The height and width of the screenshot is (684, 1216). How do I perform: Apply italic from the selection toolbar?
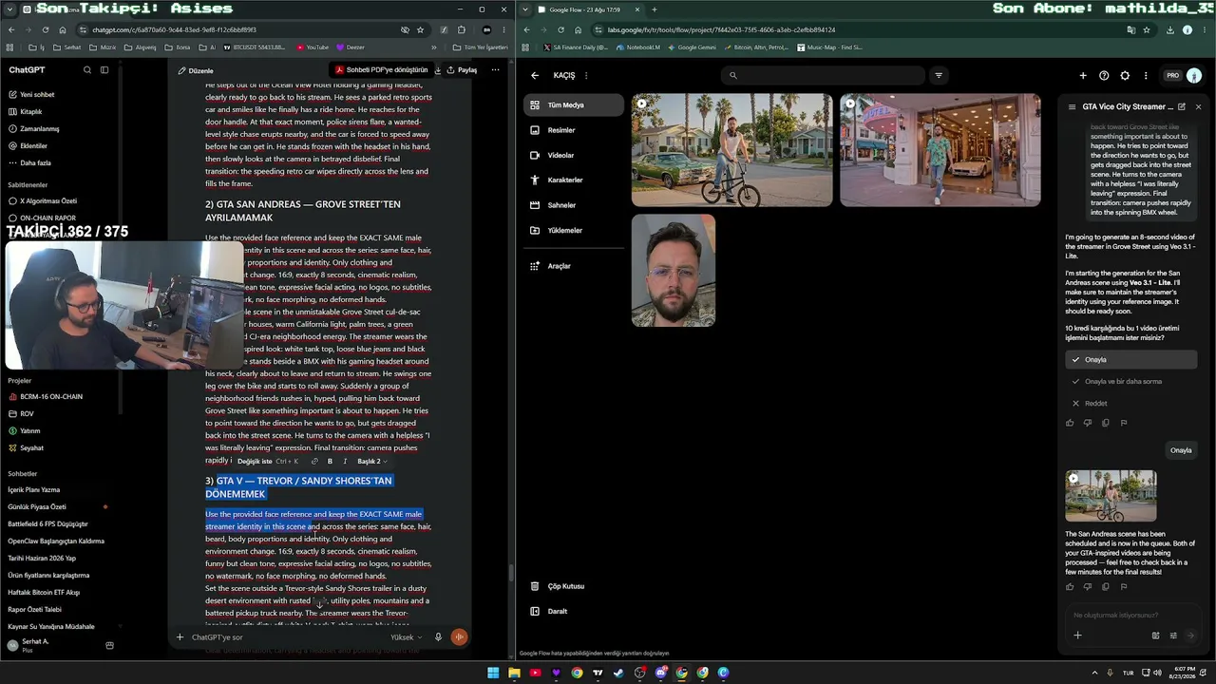coord(345,462)
